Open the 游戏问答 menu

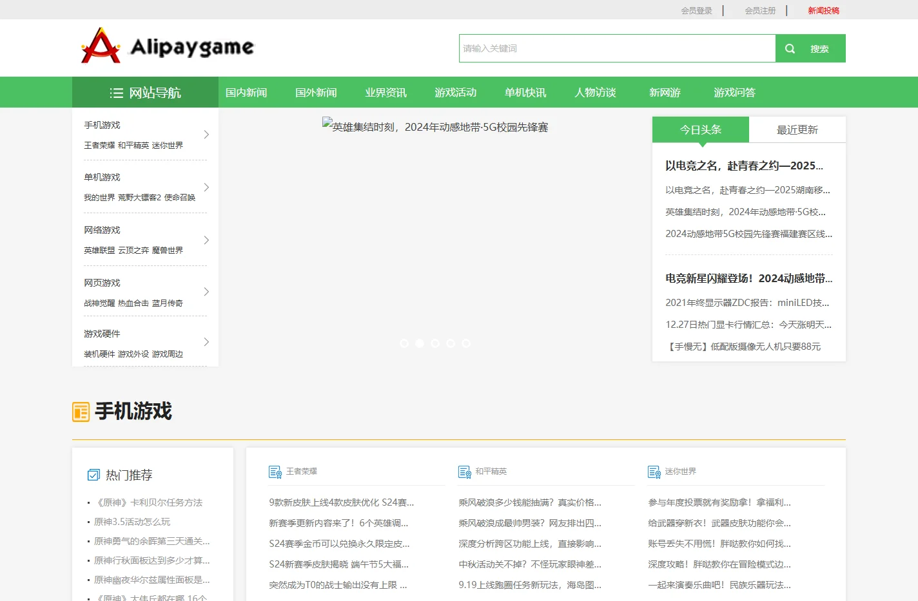[734, 92]
